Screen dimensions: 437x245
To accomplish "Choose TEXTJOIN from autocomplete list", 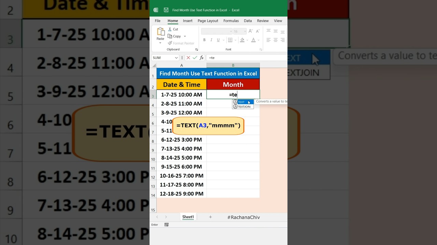I will 243,107.
